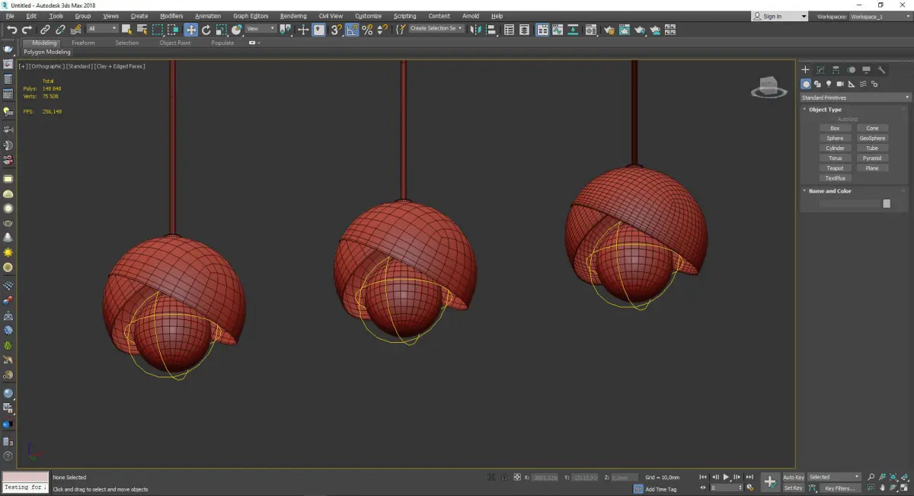Activate the Select and Scale tool
The image size is (914, 496).
pyautogui.click(x=221, y=30)
